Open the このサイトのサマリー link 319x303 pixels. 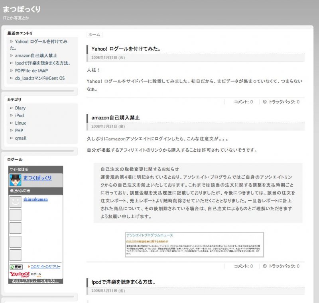[x=45, y=267]
